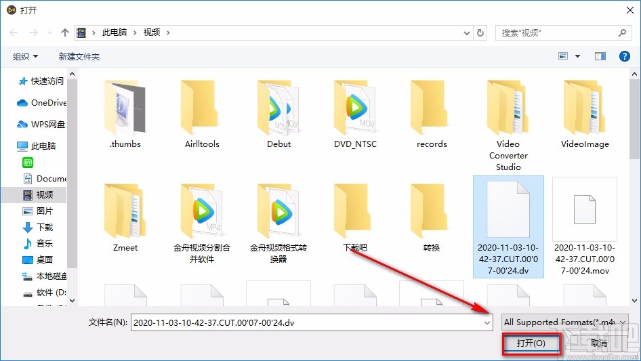Select the Airlltools folder
Image resolution: width=641 pixels, height=361 pixels.
coord(202,114)
